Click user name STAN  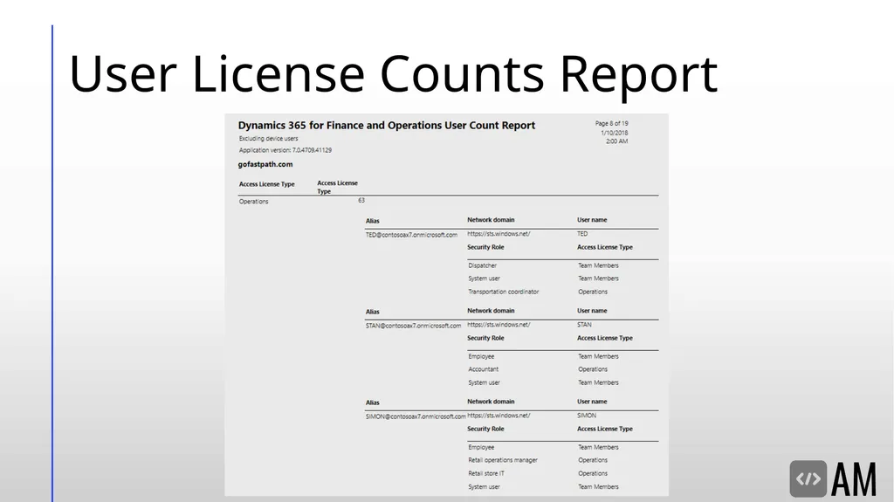[x=584, y=325]
